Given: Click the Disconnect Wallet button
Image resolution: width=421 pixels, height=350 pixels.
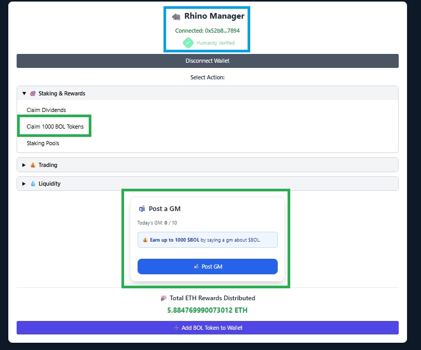Looking at the screenshot, I should point(208,61).
